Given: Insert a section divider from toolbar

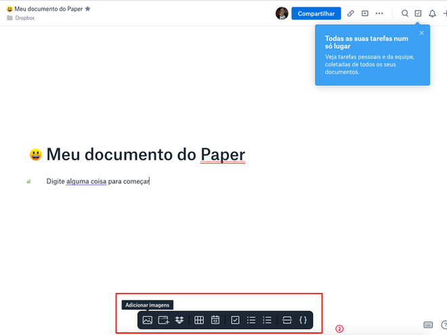Looking at the screenshot, I should [x=286, y=320].
